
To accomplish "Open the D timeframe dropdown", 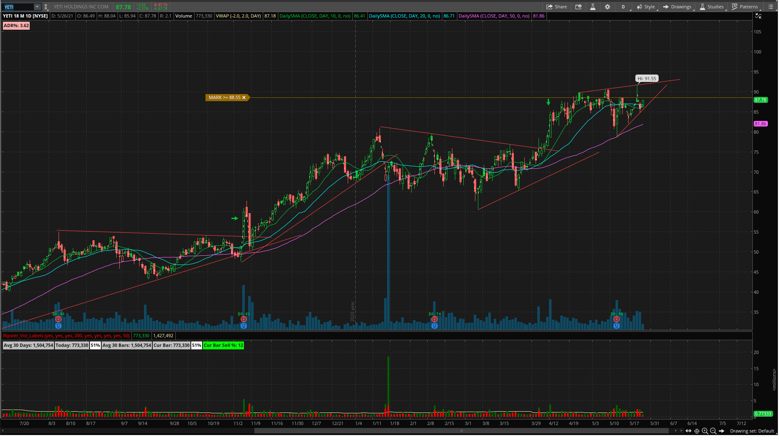I will click(623, 7).
